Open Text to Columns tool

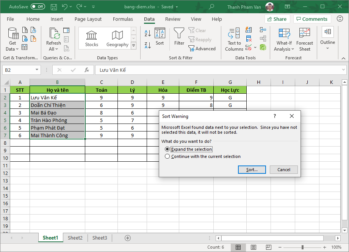click(x=234, y=40)
